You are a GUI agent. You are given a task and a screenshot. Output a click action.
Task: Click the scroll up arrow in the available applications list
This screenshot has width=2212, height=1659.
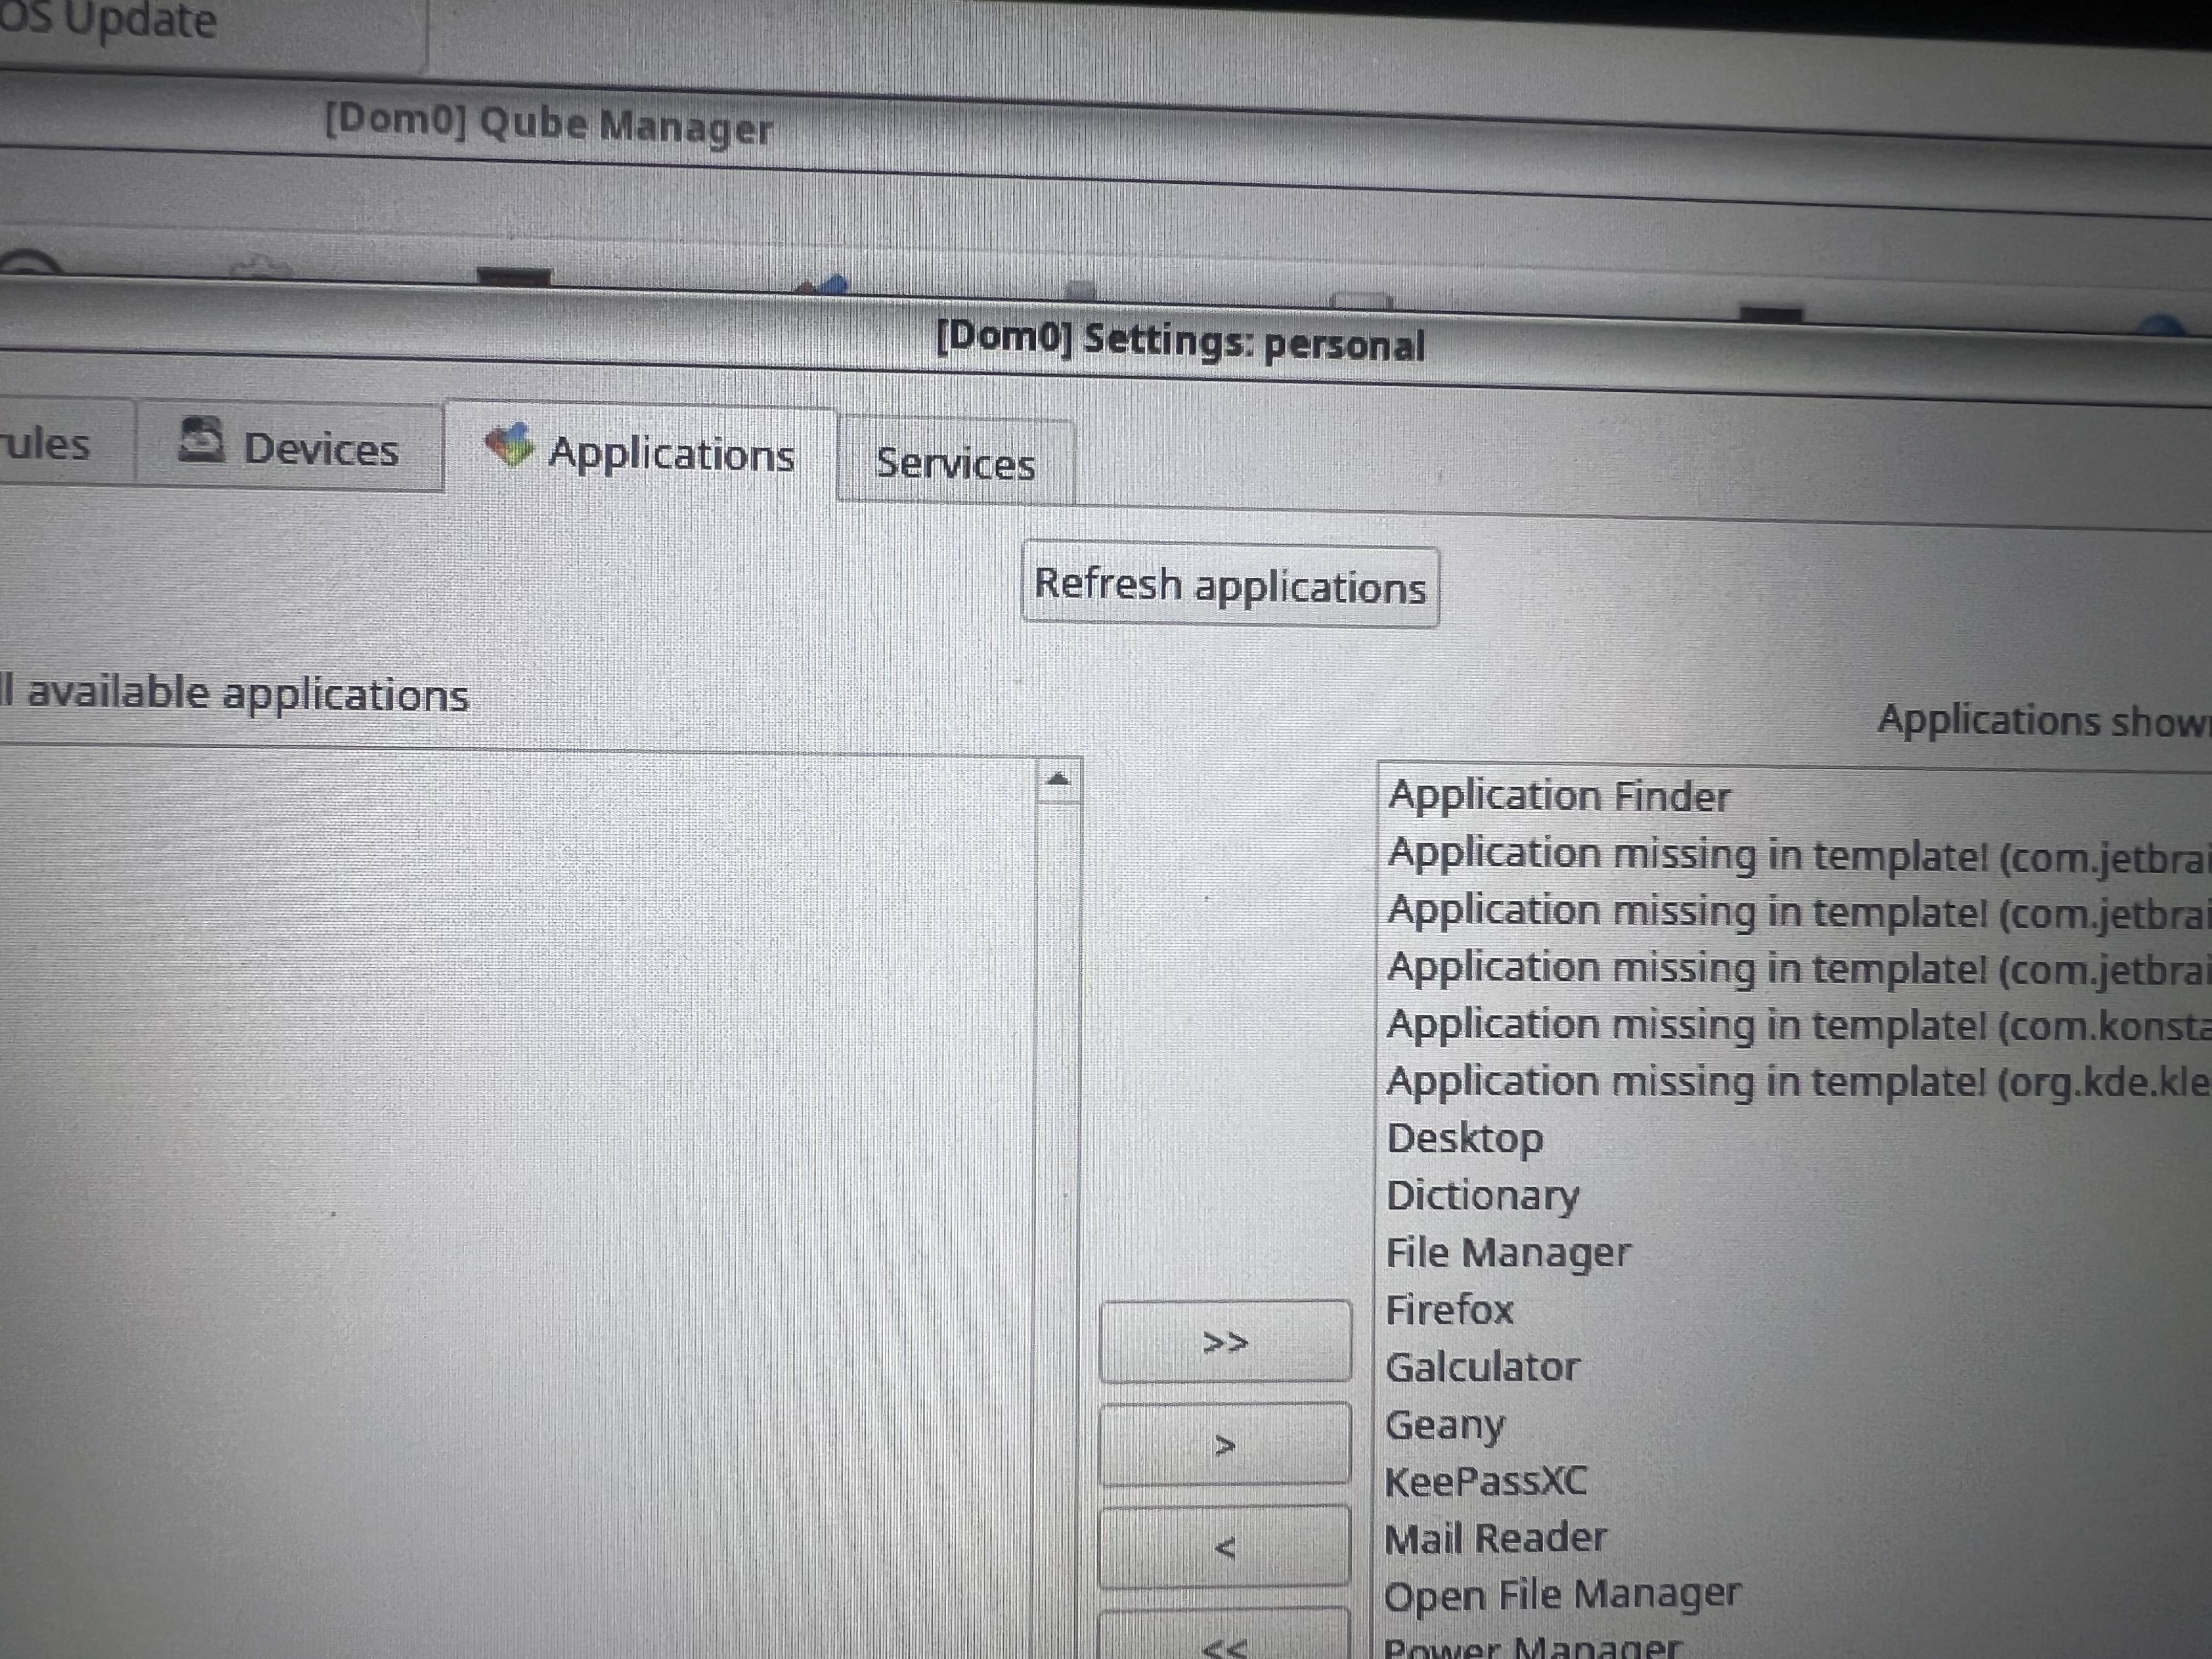coord(1058,779)
